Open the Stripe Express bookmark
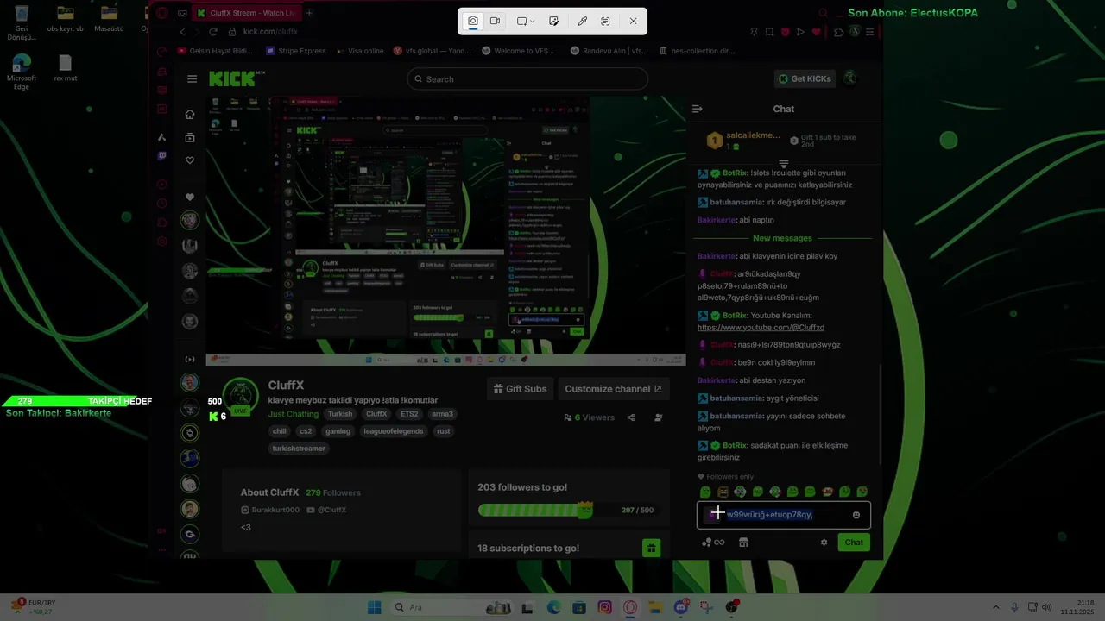Screen dimensions: 1105x621 point(296,51)
